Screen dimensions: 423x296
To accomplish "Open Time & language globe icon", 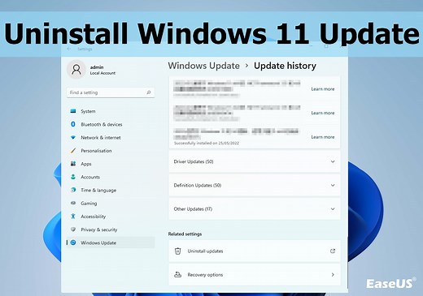I will click(73, 190).
